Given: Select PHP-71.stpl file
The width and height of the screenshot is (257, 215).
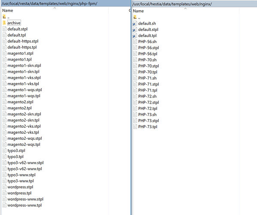Looking at the screenshot, I should click(149, 84).
